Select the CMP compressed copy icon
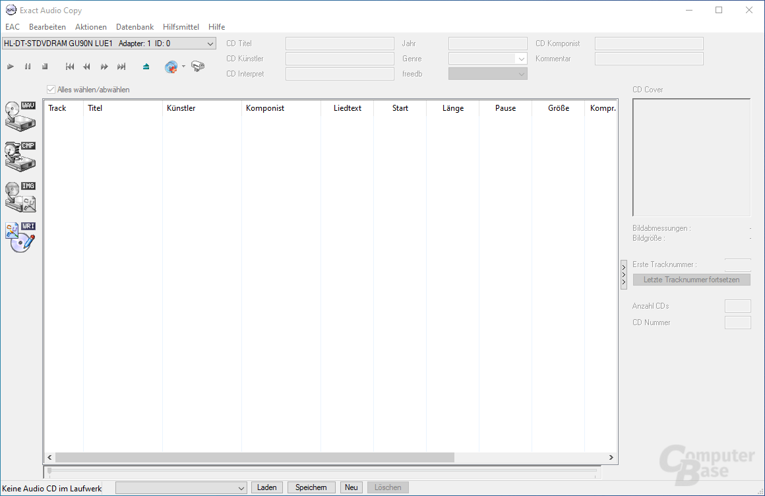This screenshot has width=765, height=496. (x=20, y=156)
